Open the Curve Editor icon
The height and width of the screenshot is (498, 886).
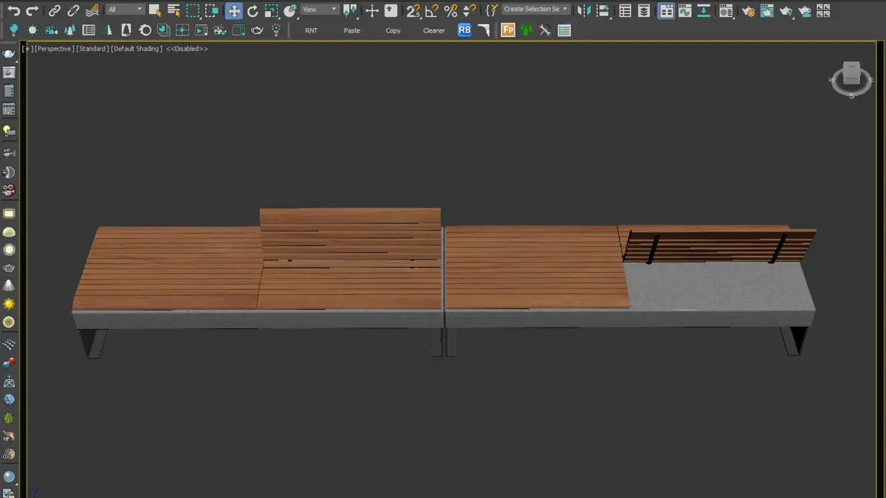685,10
